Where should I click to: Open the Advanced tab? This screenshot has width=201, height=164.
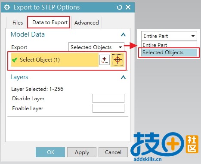coord(87,22)
